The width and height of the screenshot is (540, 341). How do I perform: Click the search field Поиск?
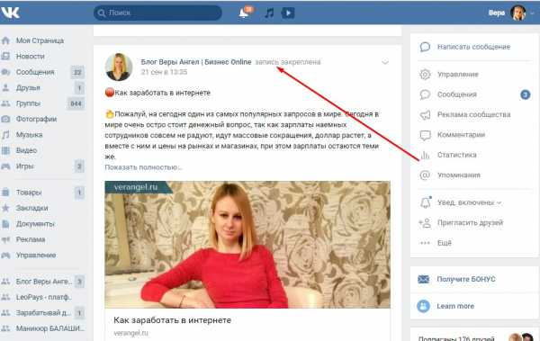(157, 13)
